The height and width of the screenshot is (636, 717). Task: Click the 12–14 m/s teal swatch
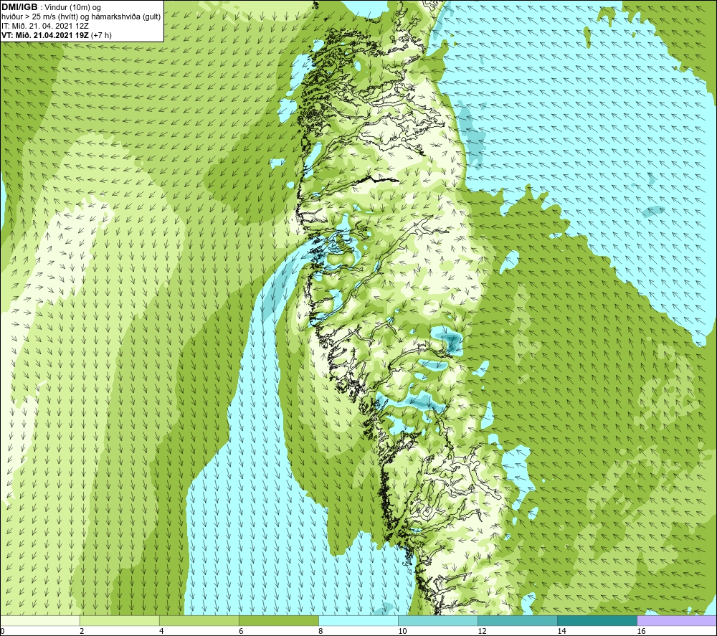(517, 620)
